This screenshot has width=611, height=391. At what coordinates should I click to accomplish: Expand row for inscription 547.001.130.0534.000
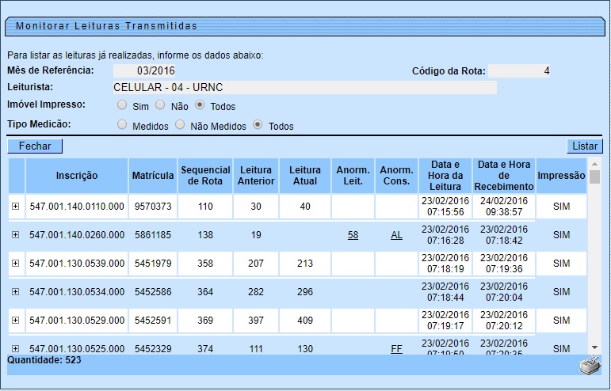pyautogui.click(x=15, y=291)
